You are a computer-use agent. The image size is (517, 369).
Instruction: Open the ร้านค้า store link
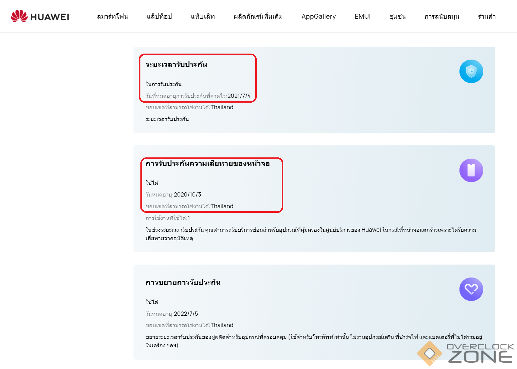pyautogui.click(x=487, y=17)
